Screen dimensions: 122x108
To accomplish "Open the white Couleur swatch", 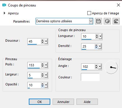I will click(x=90, y=77).
